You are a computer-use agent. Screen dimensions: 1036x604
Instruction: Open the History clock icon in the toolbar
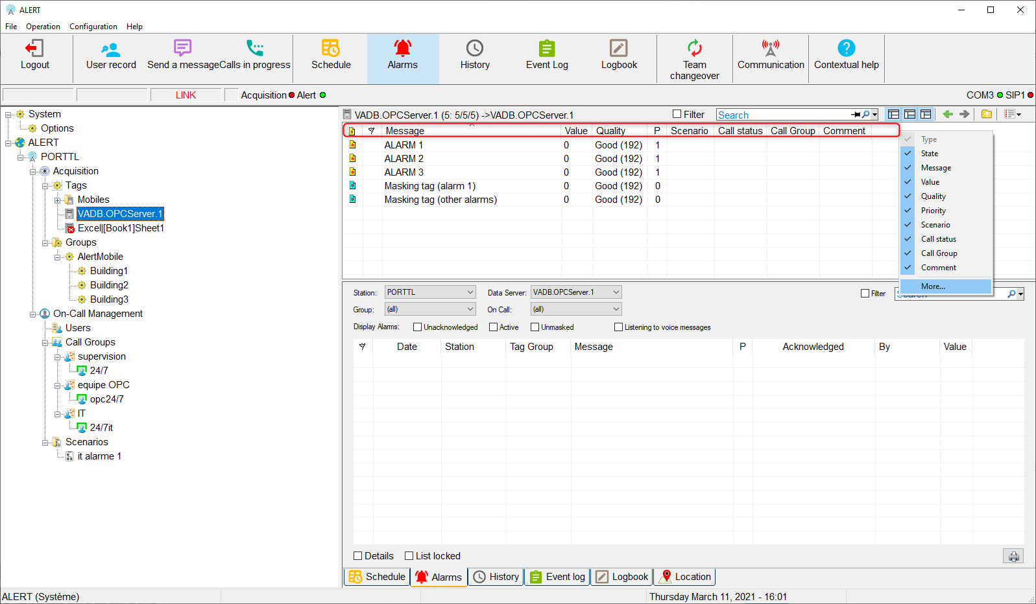(475, 49)
